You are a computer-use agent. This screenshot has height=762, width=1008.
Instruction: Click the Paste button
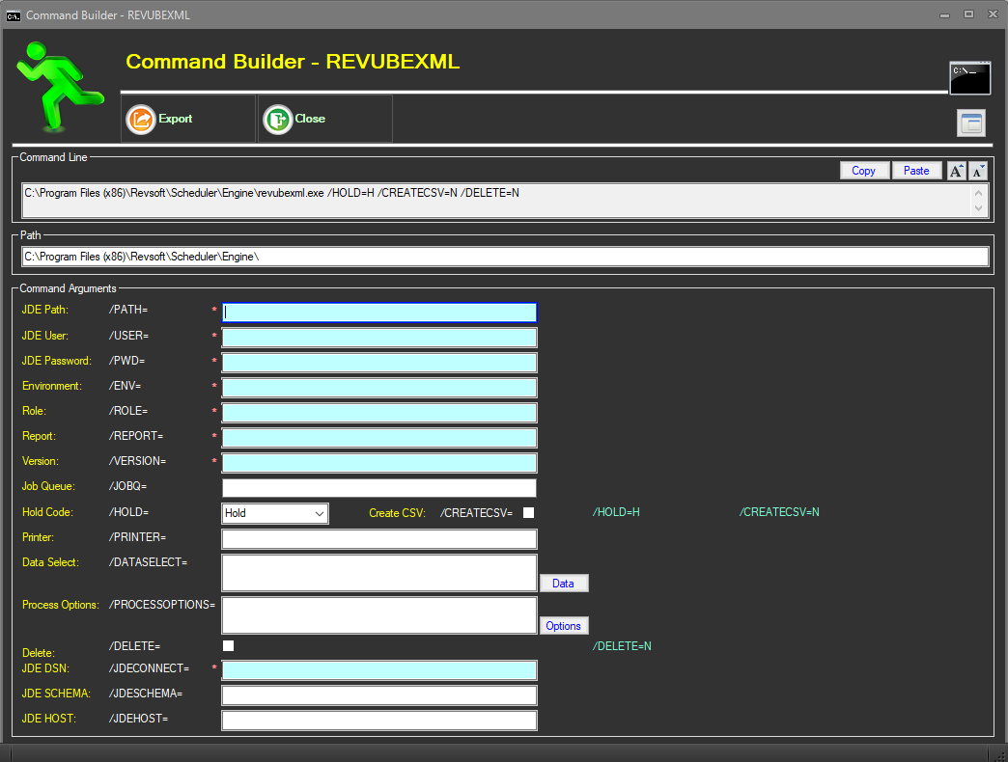tap(915, 170)
